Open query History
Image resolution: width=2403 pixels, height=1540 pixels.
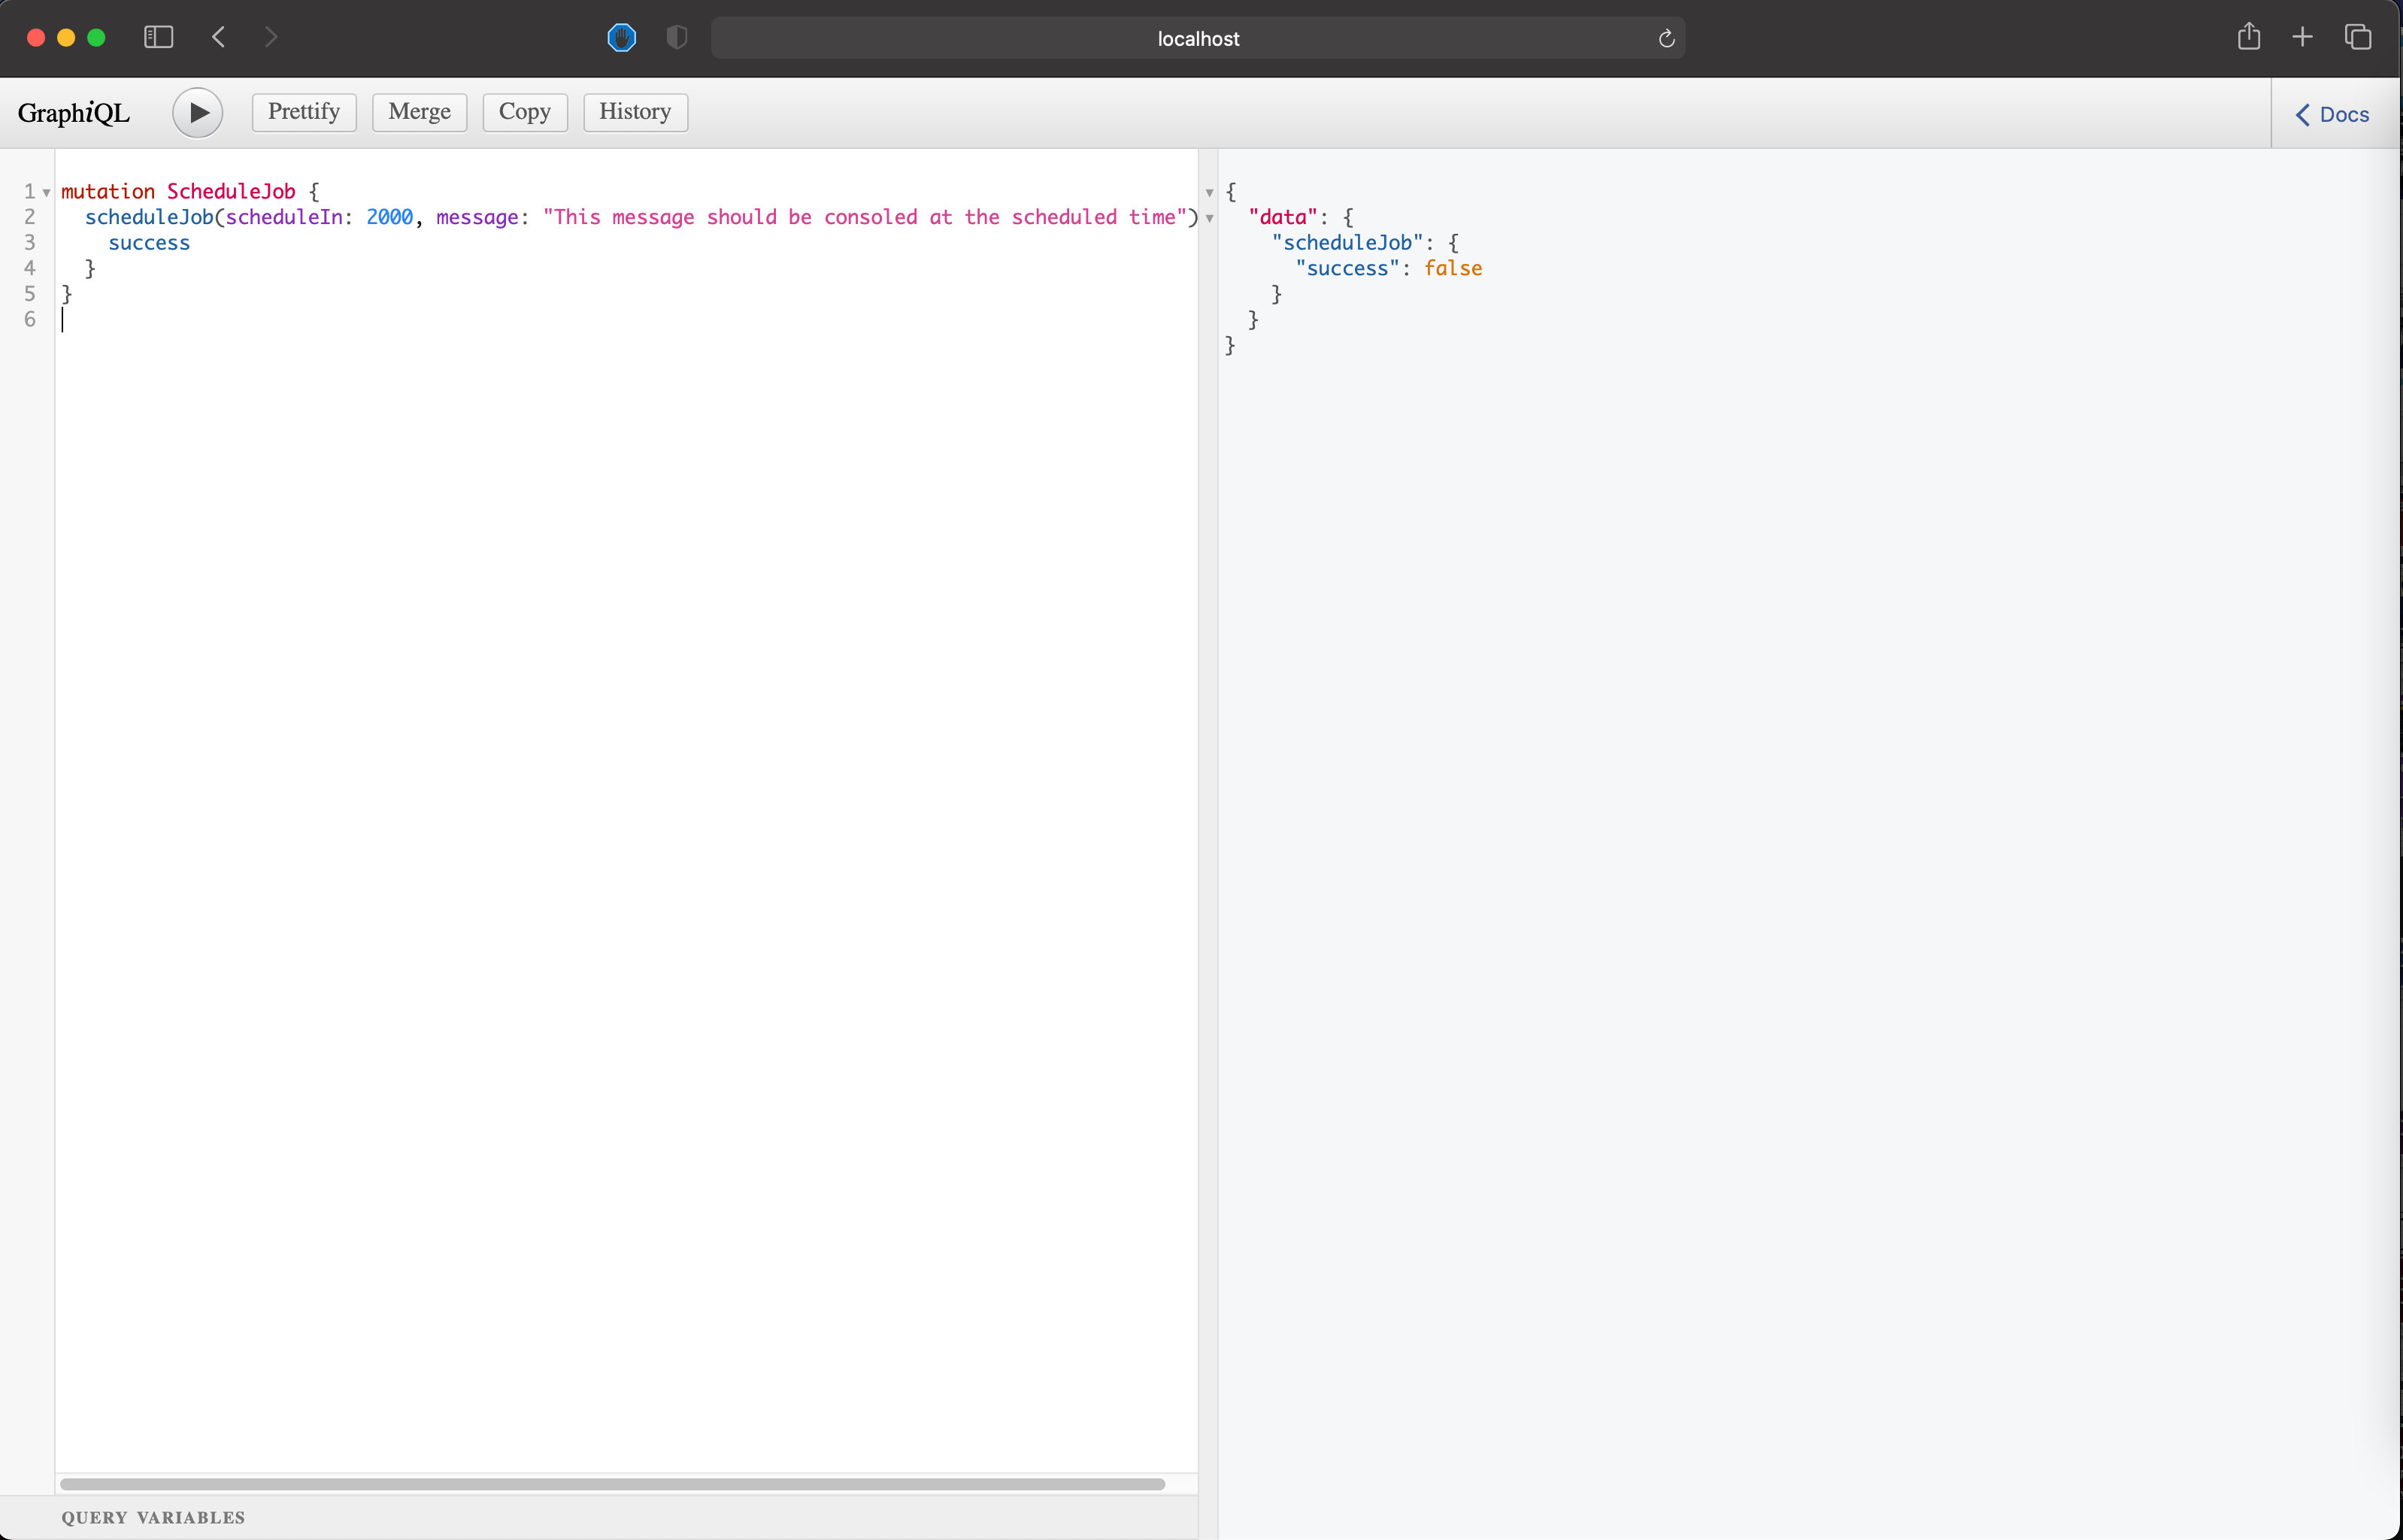click(x=634, y=112)
